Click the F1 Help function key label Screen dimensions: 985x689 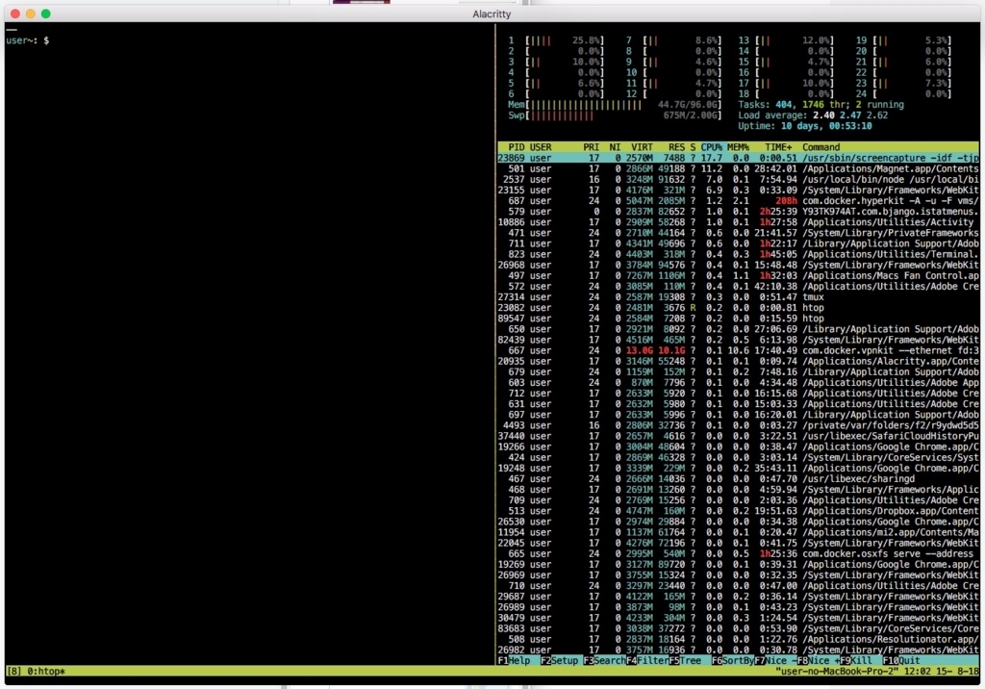pos(514,661)
